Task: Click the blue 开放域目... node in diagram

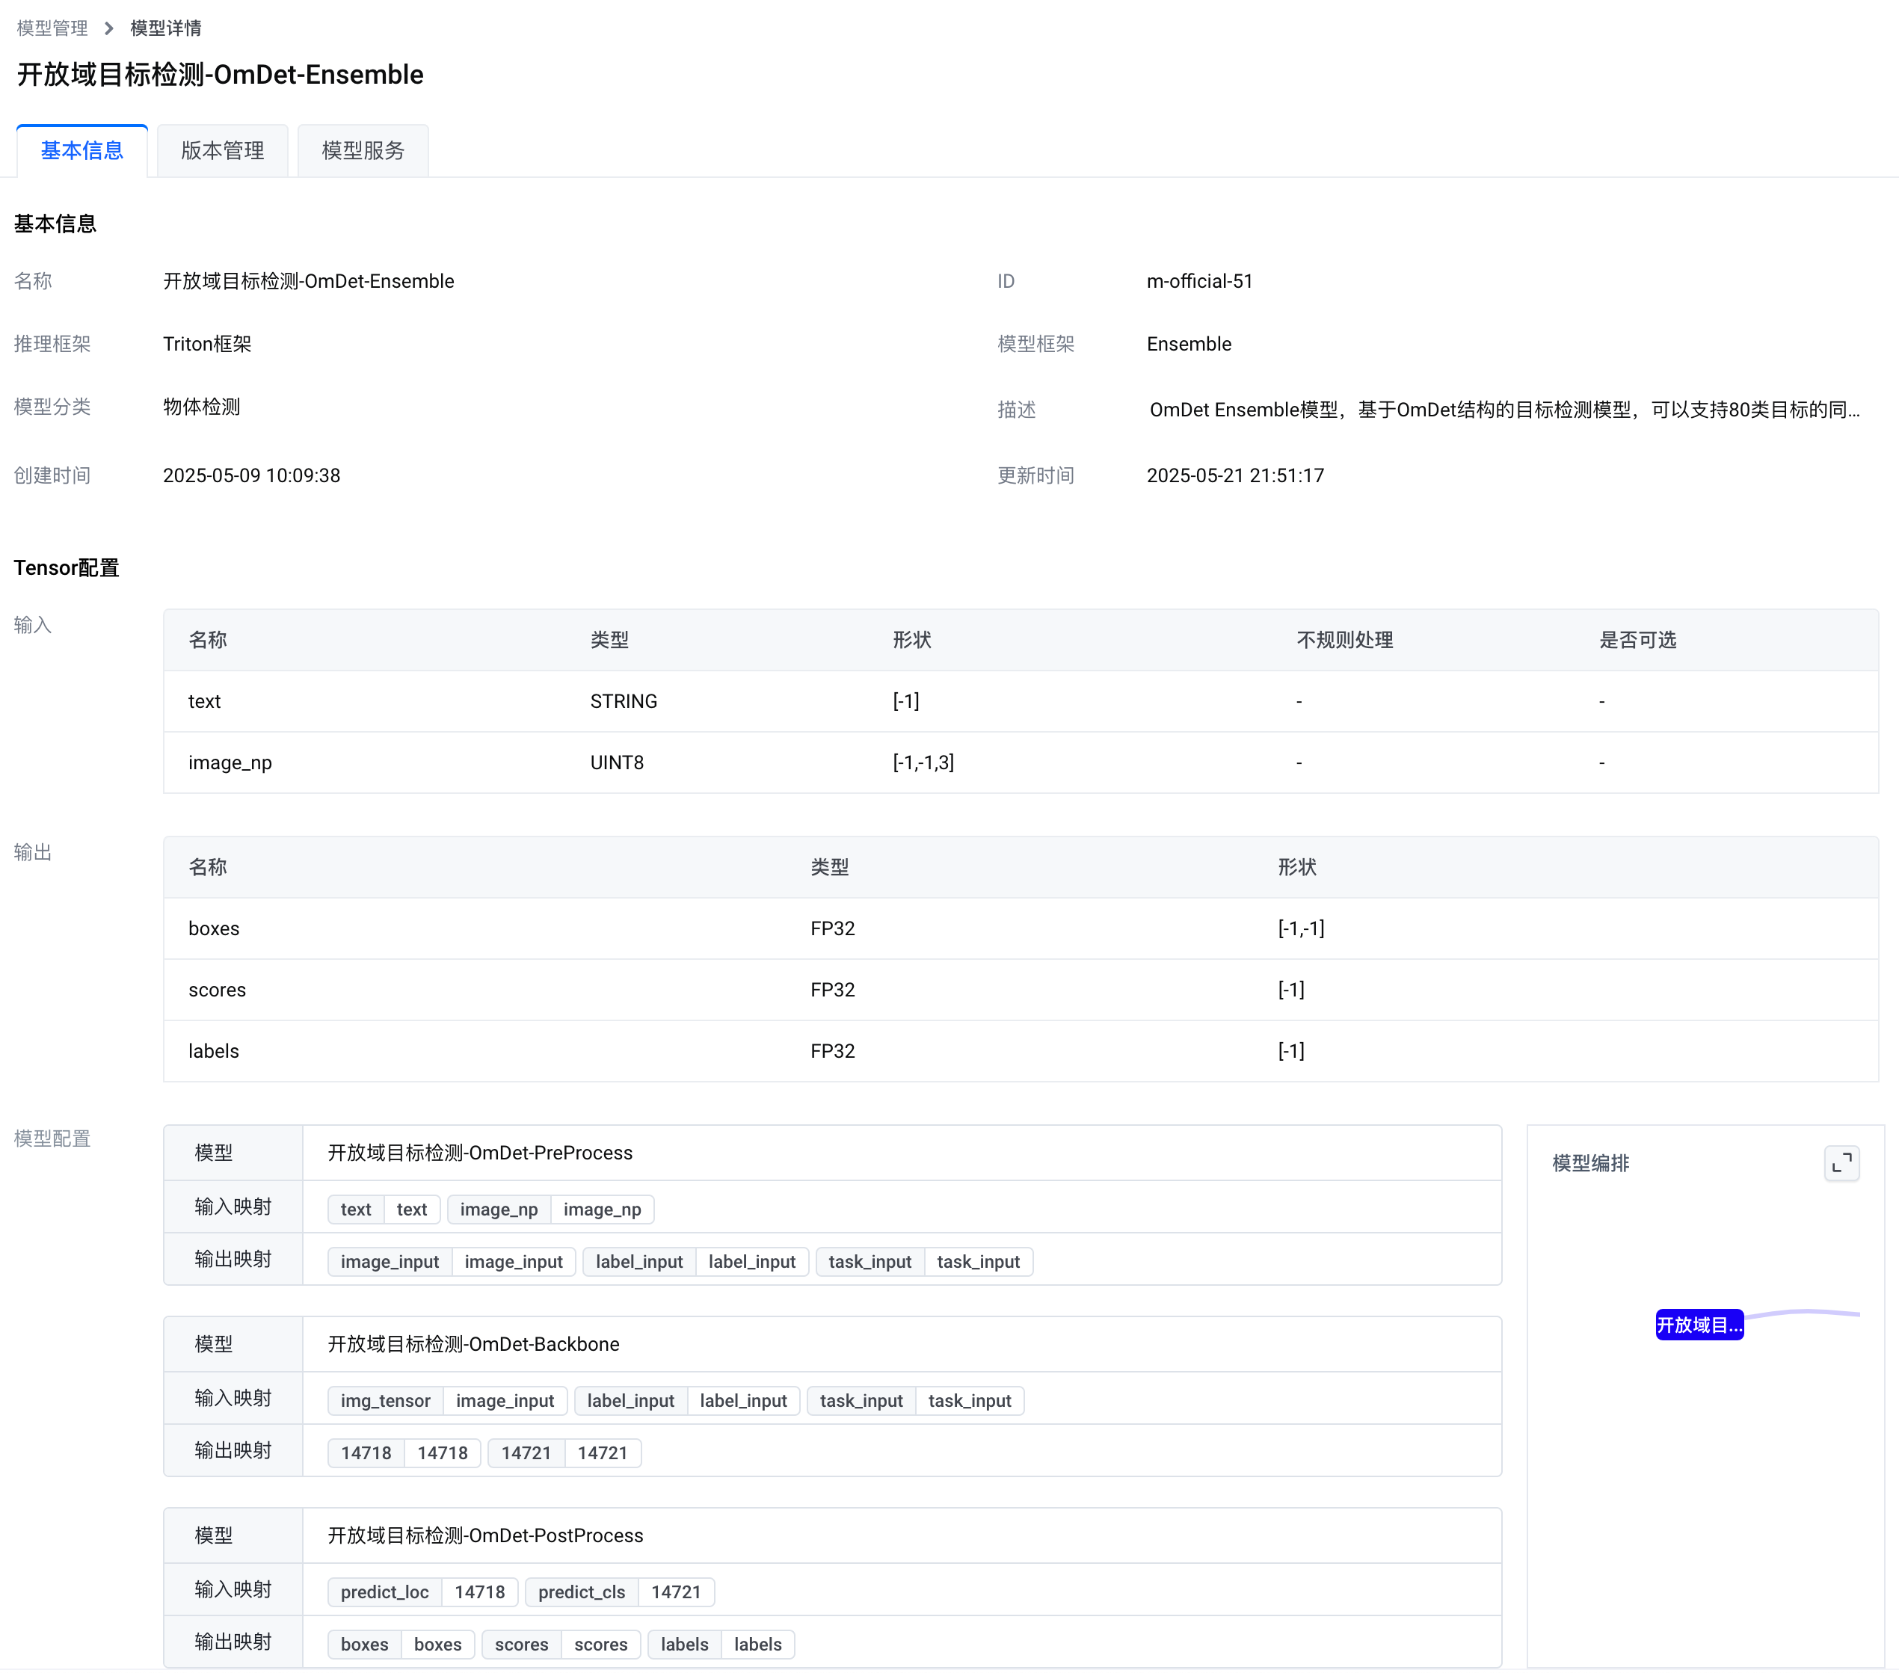Action: coord(1699,1325)
